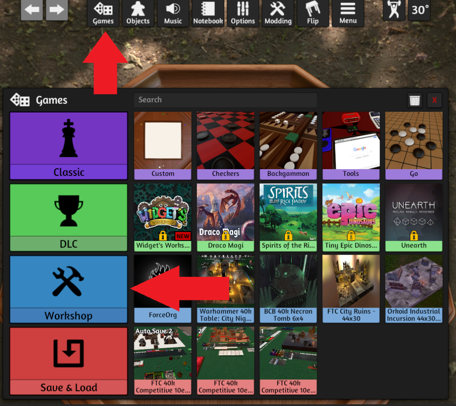Click the Search field in Games panel
This screenshot has height=406, width=456.
point(225,100)
